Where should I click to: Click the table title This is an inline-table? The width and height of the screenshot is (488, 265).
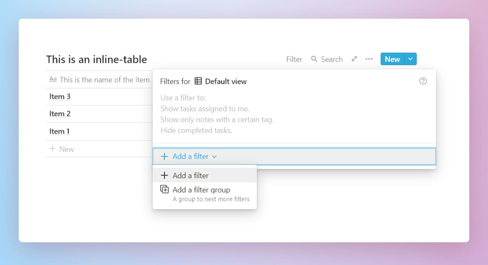(x=97, y=59)
